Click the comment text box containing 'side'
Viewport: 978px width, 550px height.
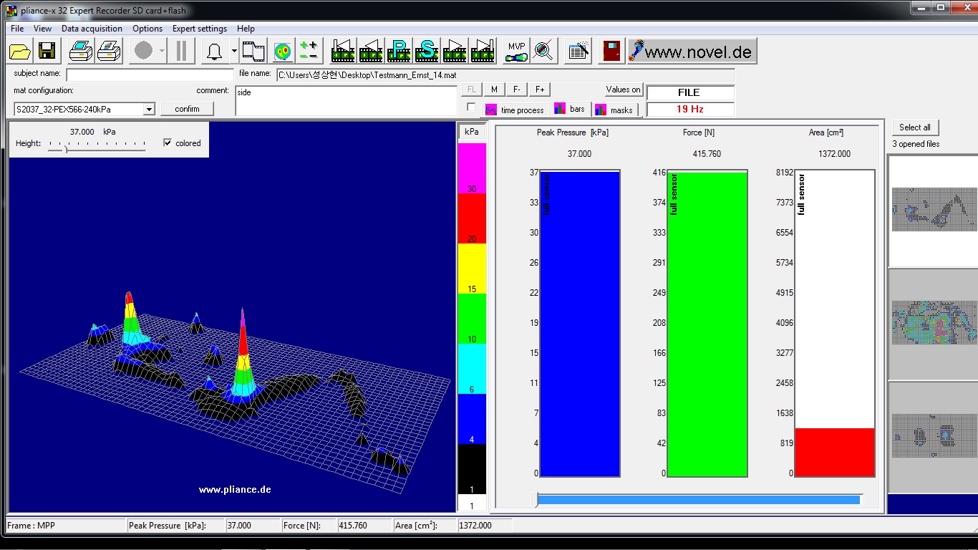[x=346, y=100]
